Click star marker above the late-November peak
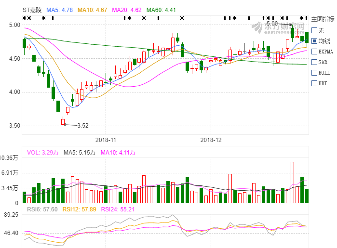Viewport: 337px width, 248px height. pos(182,18)
